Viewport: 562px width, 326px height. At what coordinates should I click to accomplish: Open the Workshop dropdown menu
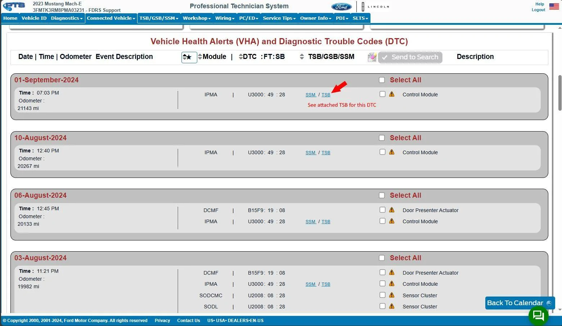point(197,18)
